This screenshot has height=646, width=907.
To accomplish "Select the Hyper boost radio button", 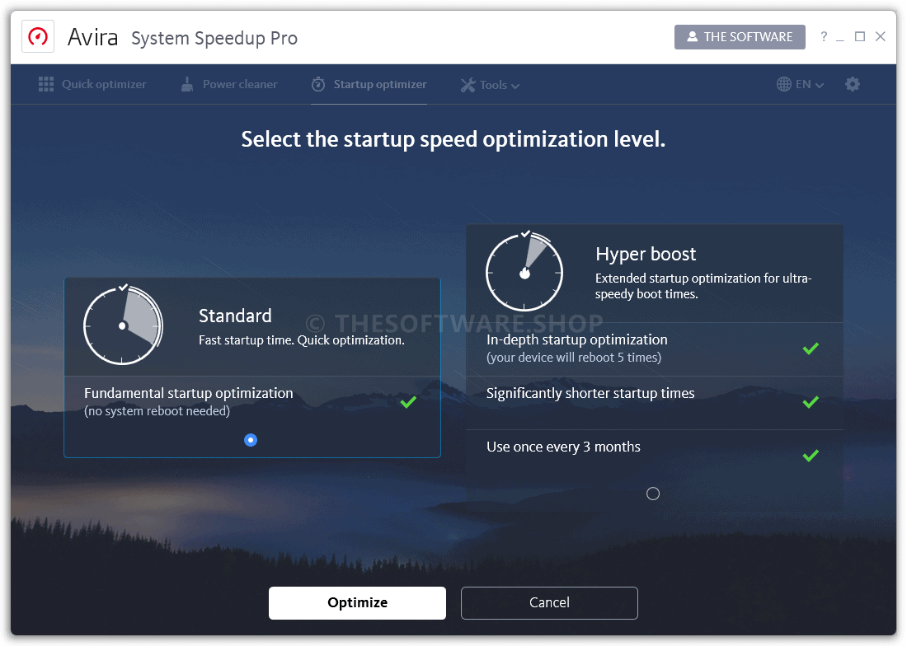I will click(x=652, y=494).
